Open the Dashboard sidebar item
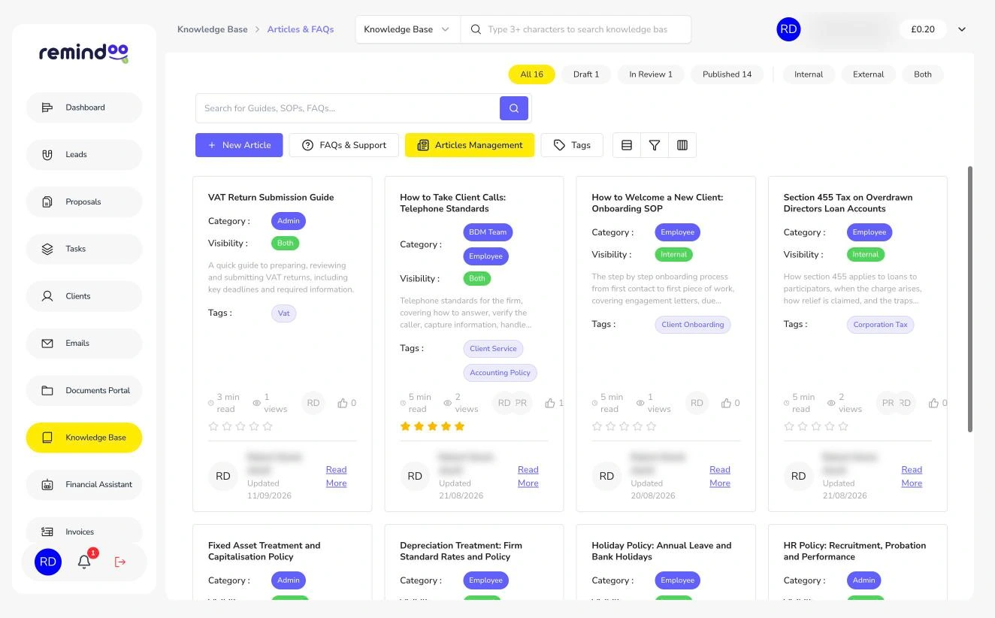Screen dimensions: 995x618 [x=83, y=108]
